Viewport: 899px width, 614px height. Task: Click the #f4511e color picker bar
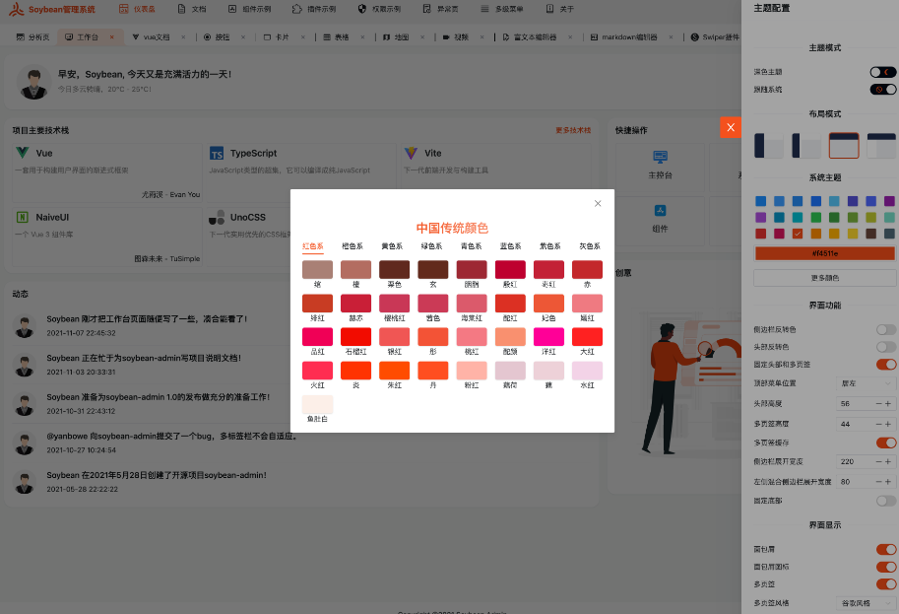pos(824,253)
